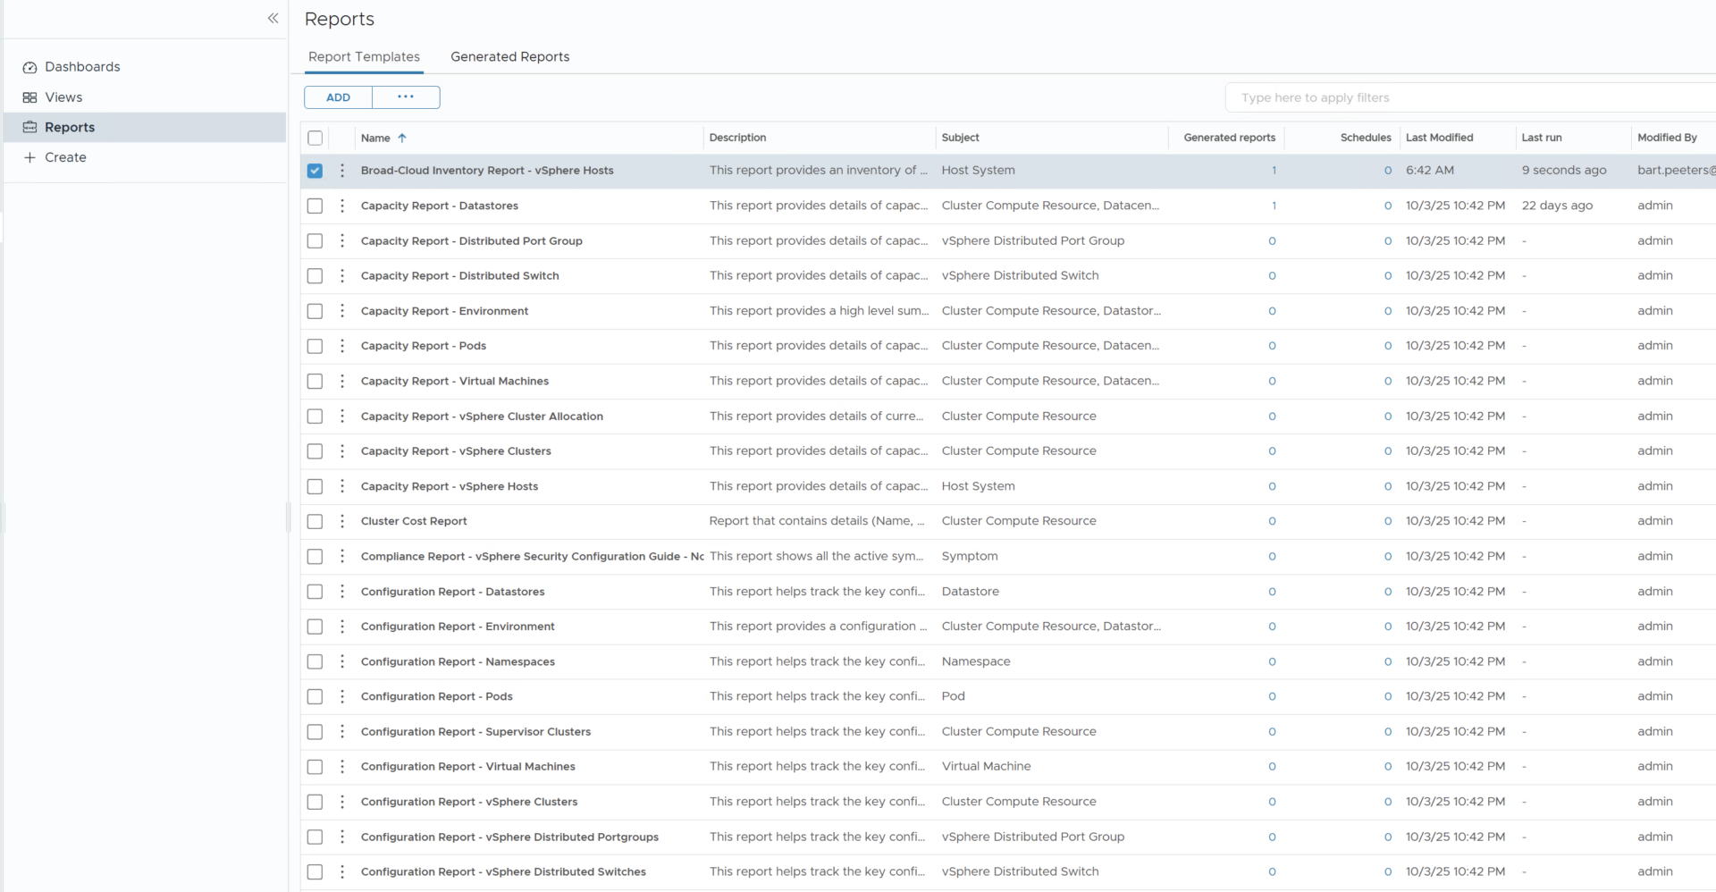Toggle the Name column sort arrow

[402, 138]
